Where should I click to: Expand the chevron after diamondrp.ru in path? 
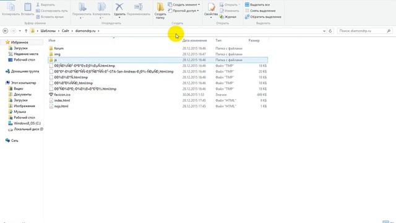coord(98,31)
